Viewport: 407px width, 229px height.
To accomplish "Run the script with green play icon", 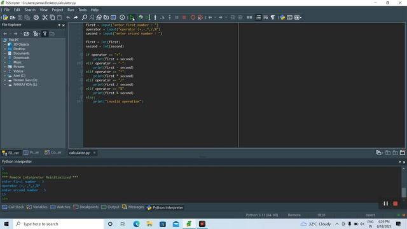I will (132, 17).
